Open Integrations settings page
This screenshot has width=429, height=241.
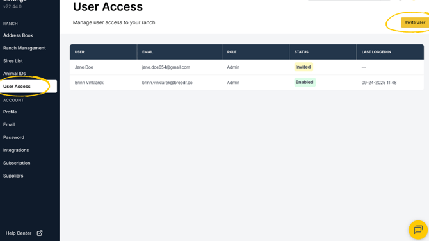16,150
